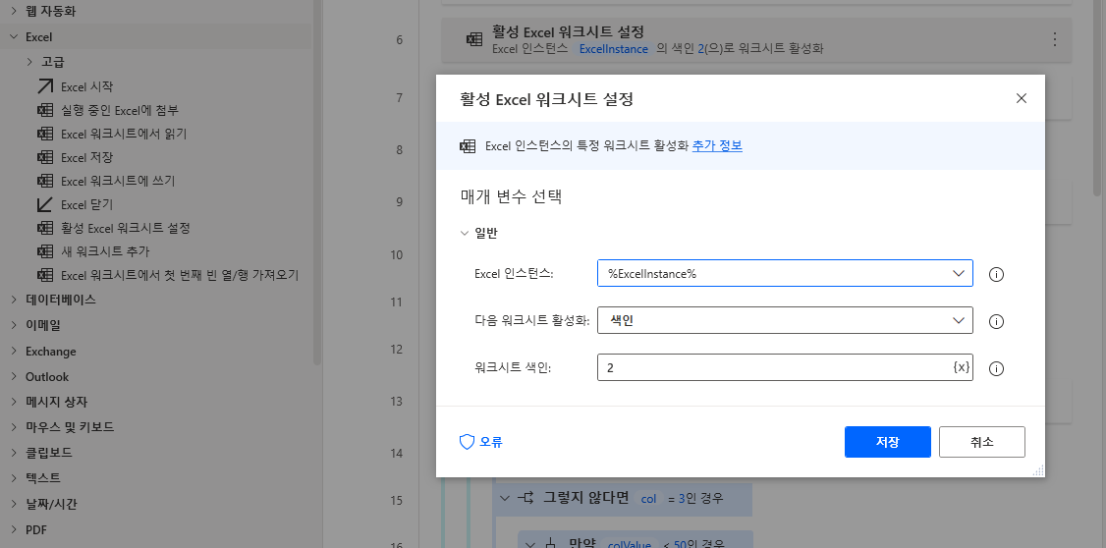Click the 활성 Excel 워크시트 설정 icon in actions list

point(45,228)
